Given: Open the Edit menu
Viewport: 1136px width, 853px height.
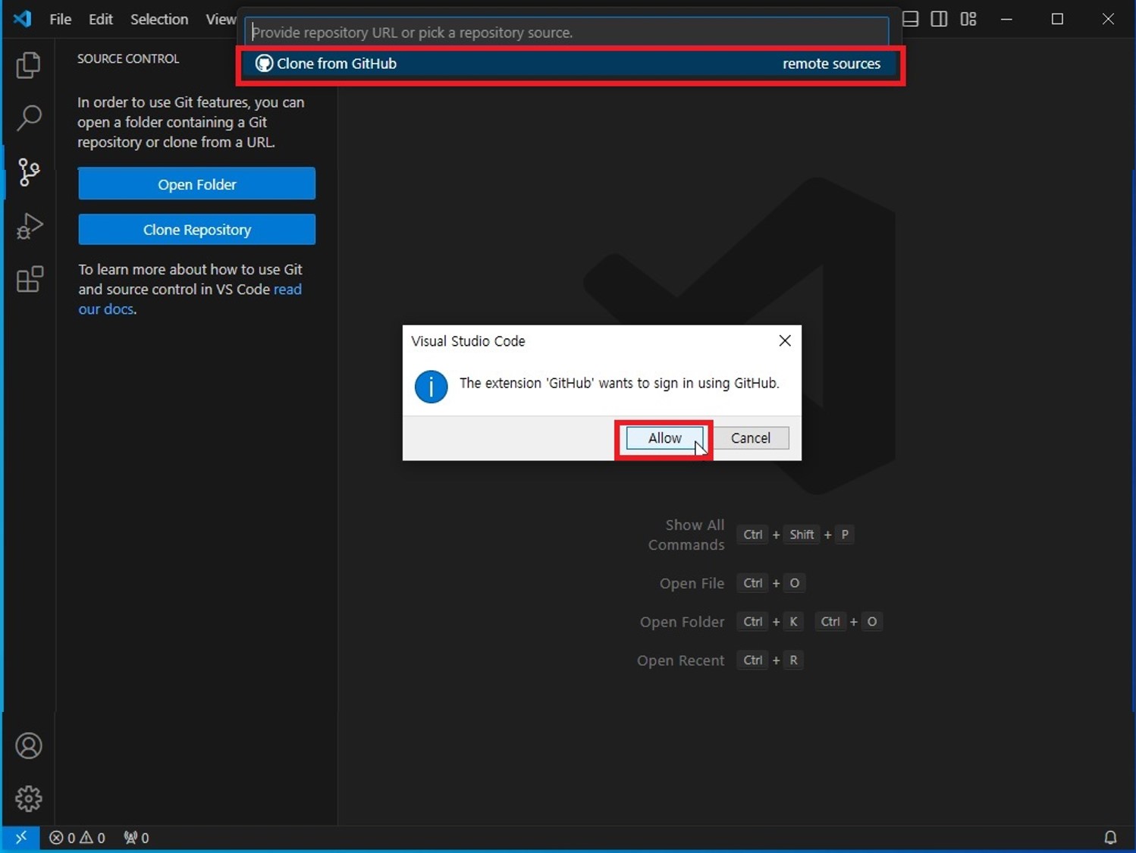Looking at the screenshot, I should (101, 20).
